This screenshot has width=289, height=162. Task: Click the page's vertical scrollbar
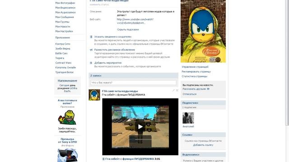coord(287,63)
